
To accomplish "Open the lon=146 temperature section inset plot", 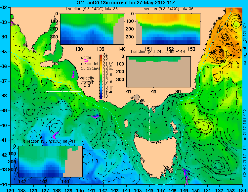I will 158,72.
